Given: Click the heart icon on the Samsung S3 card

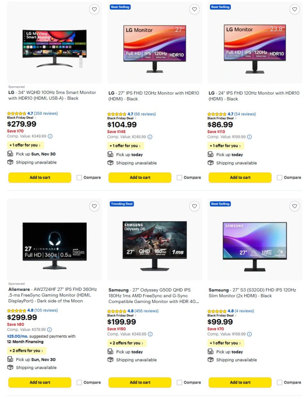Looking at the screenshot, I should (x=295, y=206).
